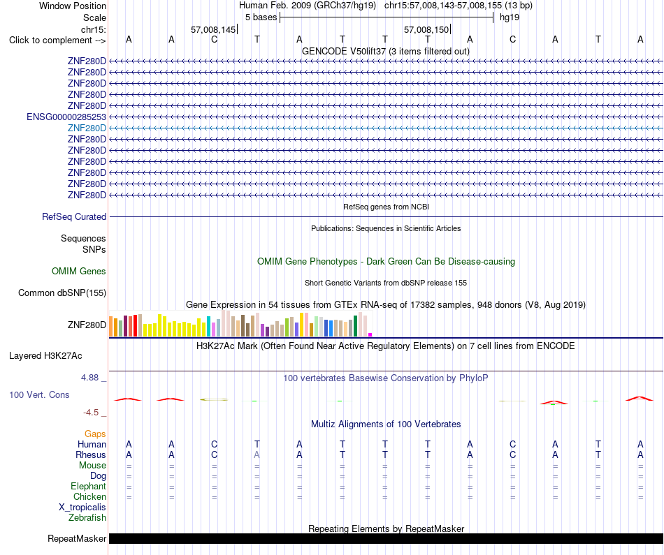Click the Rhesus alignment row label
Viewport: 664px width, 555px height.
pyautogui.click(x=91, y=454)
